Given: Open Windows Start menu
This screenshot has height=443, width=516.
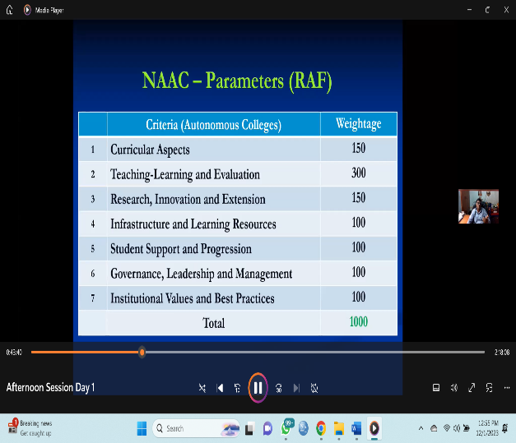Looking at the screenshot, I should pyautogui.click(x=142, y=428).
